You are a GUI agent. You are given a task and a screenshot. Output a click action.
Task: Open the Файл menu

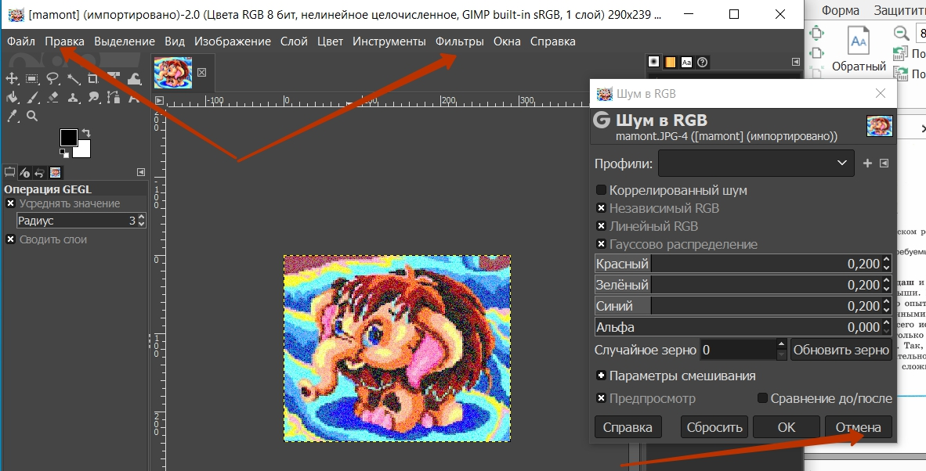(x=21, y=41)
